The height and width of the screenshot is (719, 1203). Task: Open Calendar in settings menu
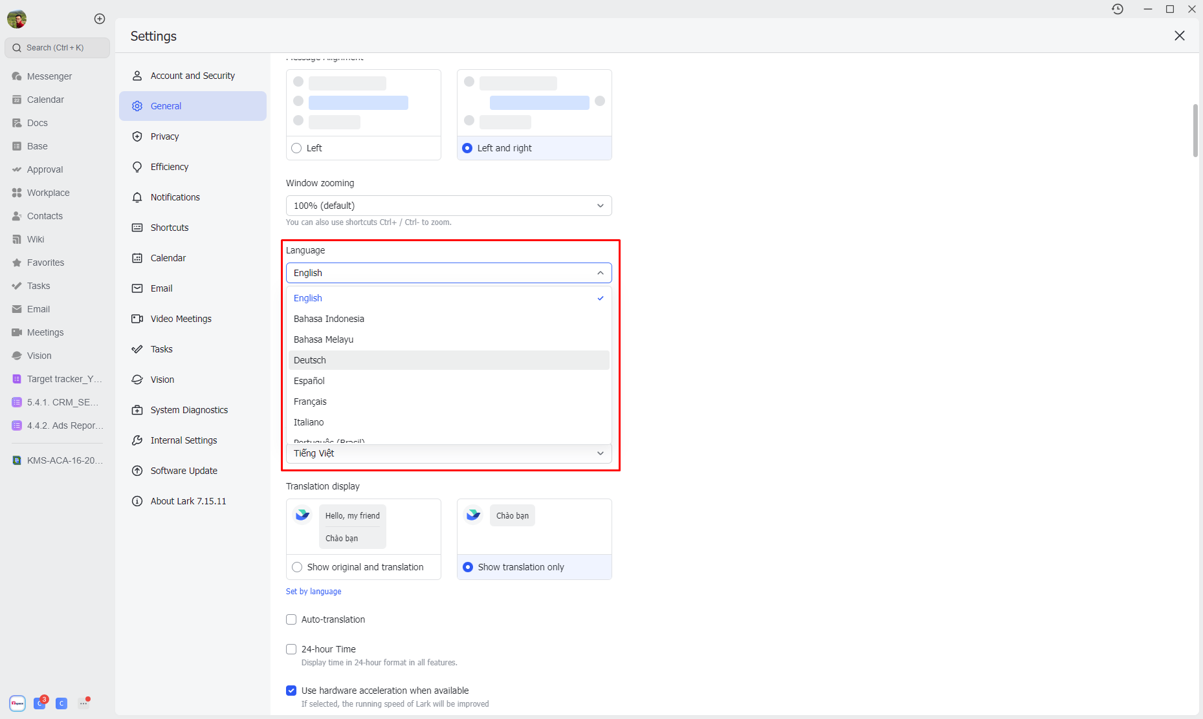[x=193, y=258]
